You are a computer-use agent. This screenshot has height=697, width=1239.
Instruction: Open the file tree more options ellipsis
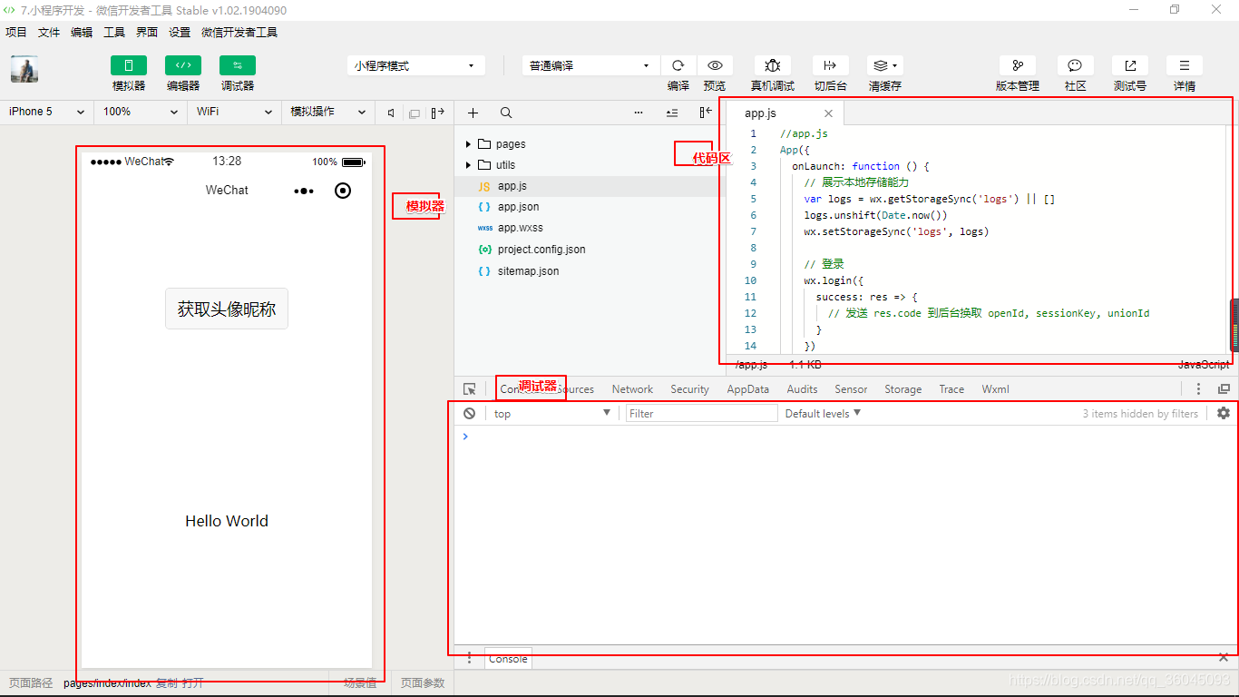click(x=639, y=113)
